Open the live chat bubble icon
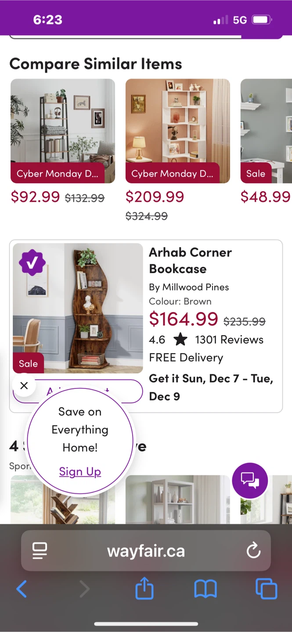Viewport: 292px width, 632px height. pos(249,481)
